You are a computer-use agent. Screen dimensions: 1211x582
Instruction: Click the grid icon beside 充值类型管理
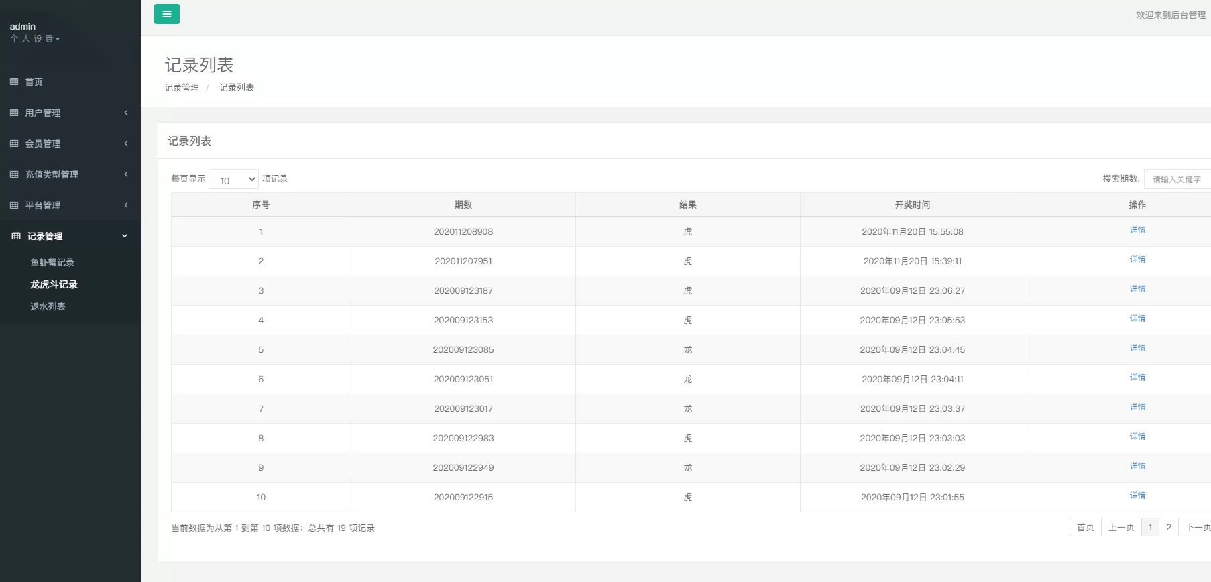point(14,174)
